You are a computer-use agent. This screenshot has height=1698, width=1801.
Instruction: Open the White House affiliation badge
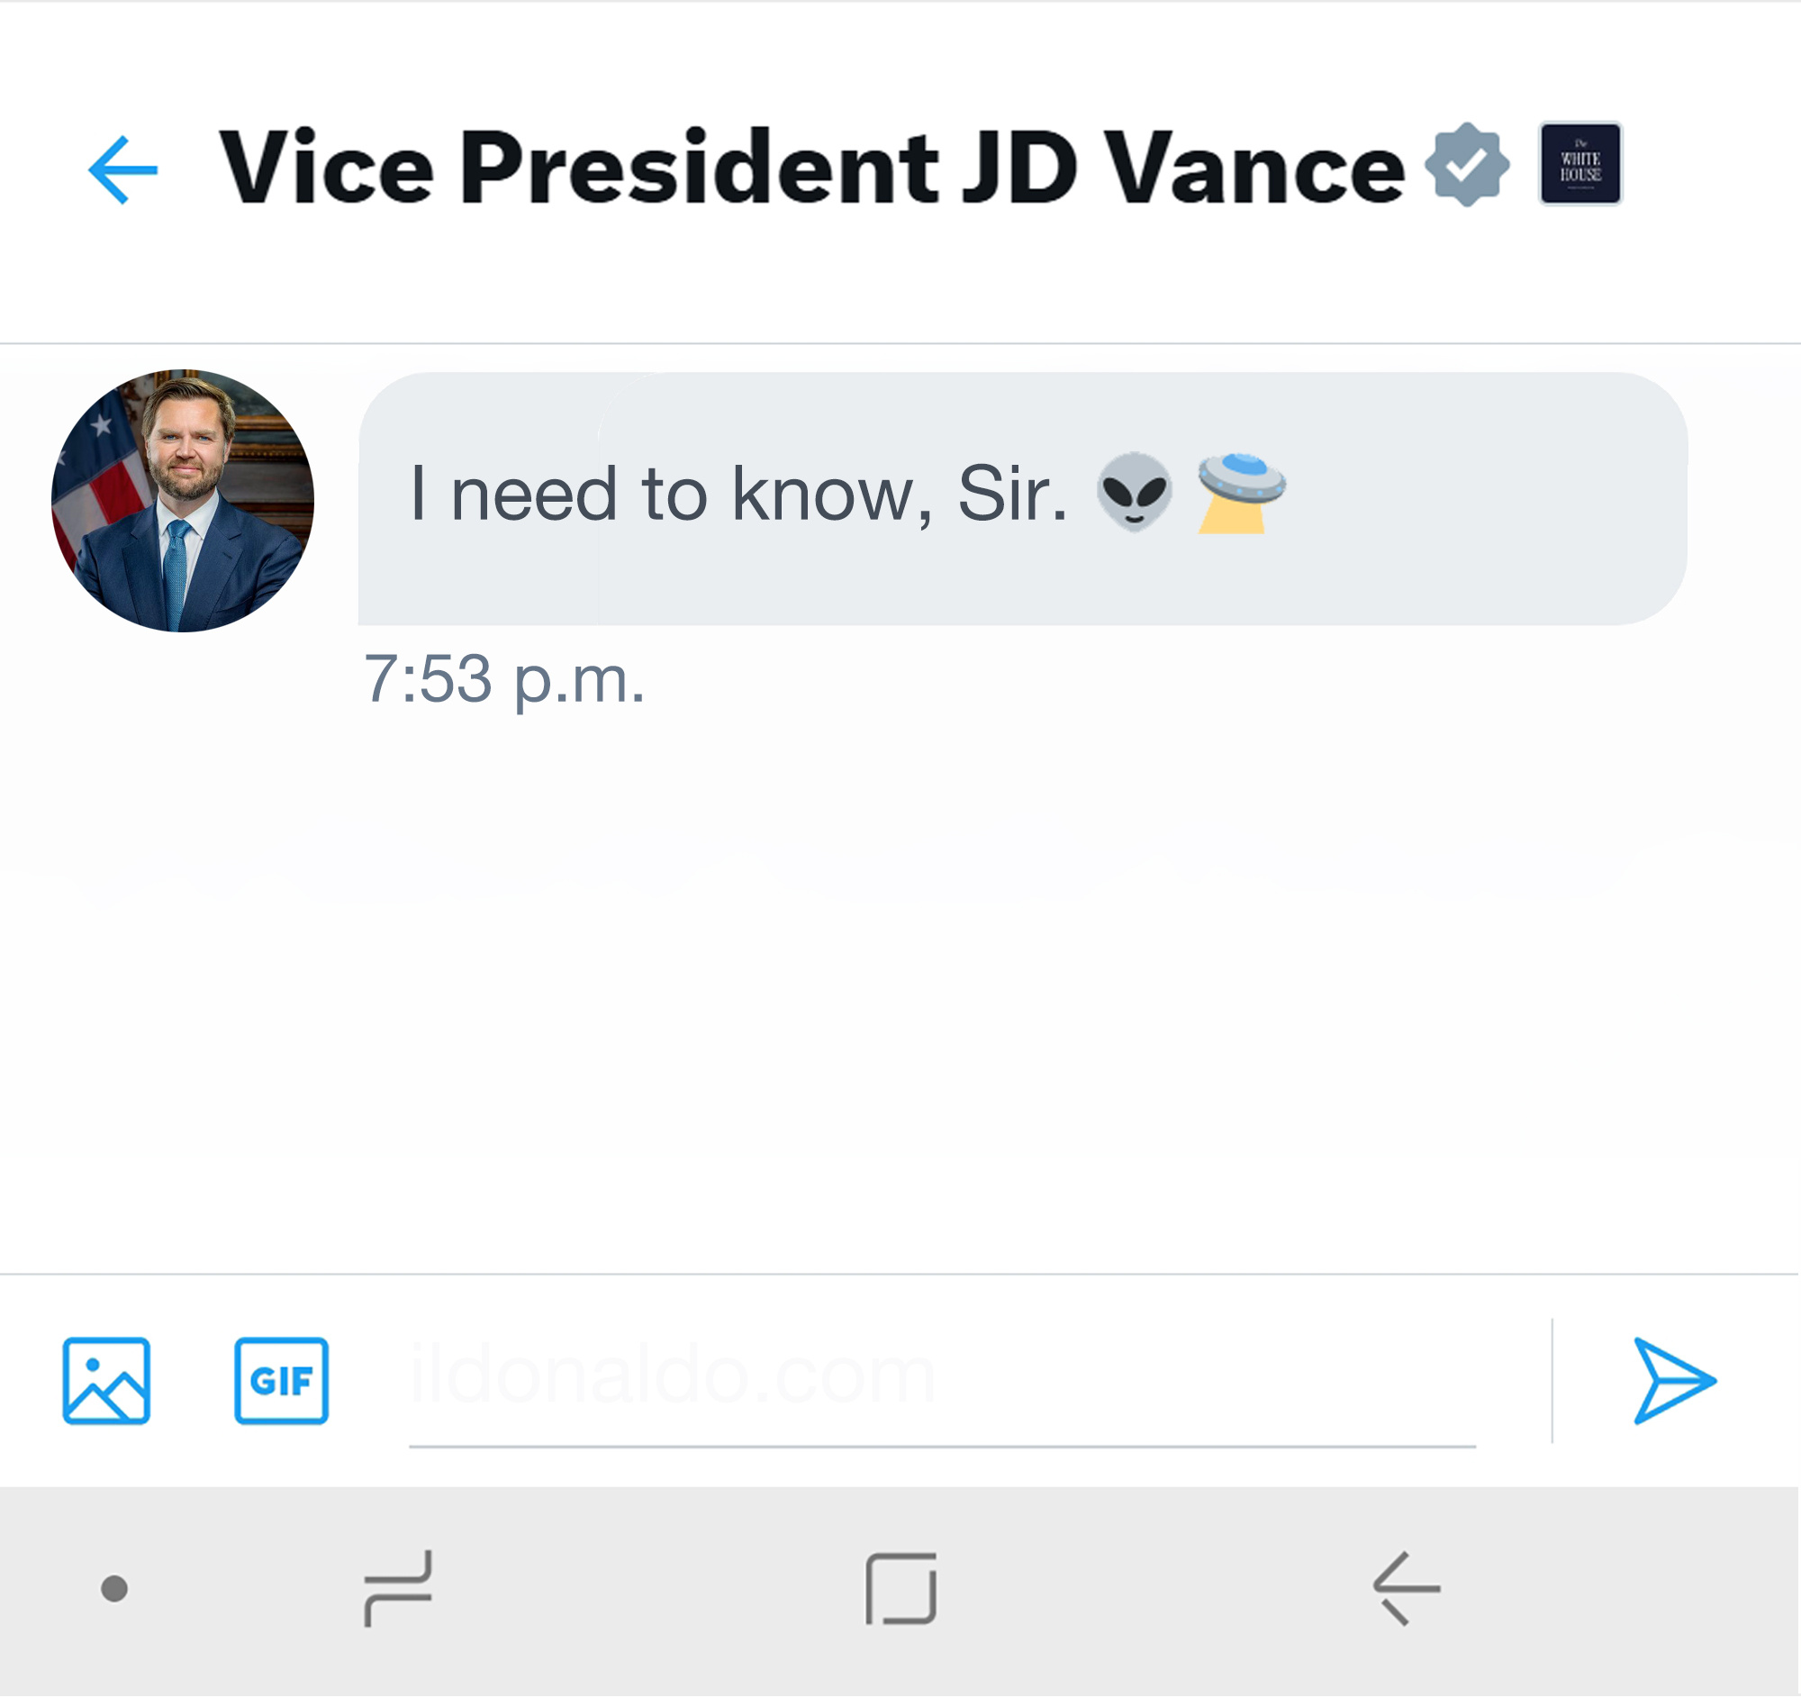(1581, 164)
